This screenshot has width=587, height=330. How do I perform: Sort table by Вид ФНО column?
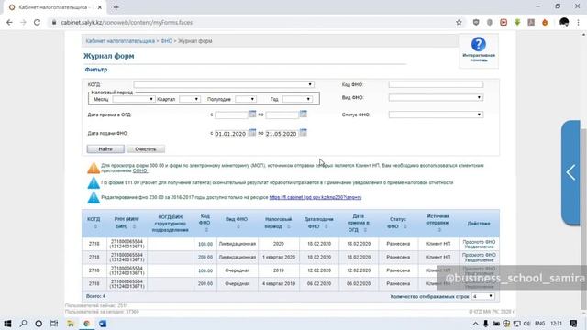click(238, 226)
